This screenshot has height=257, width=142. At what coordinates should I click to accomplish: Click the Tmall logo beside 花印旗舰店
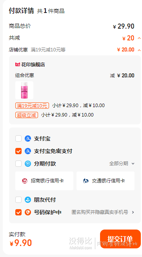[18, 65]
